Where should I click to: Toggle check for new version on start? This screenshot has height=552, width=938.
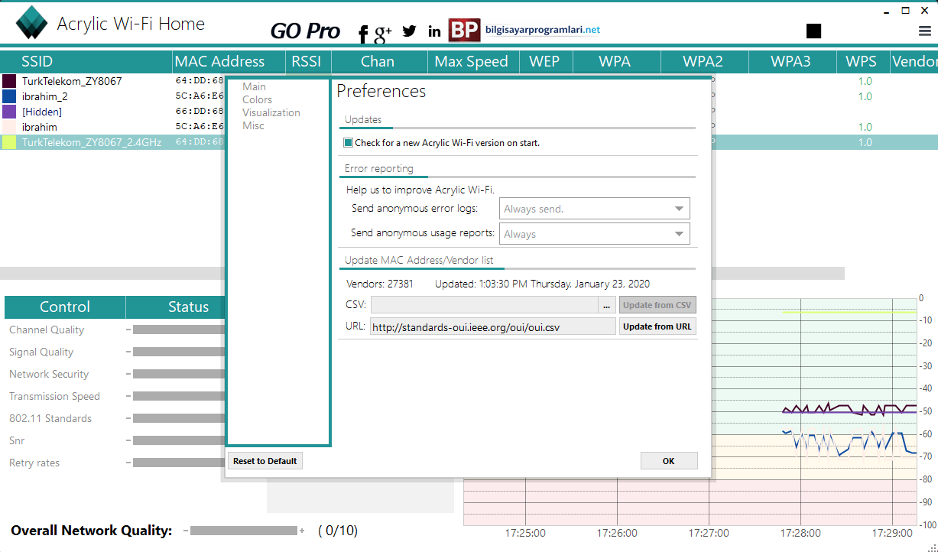click(349, 143)
